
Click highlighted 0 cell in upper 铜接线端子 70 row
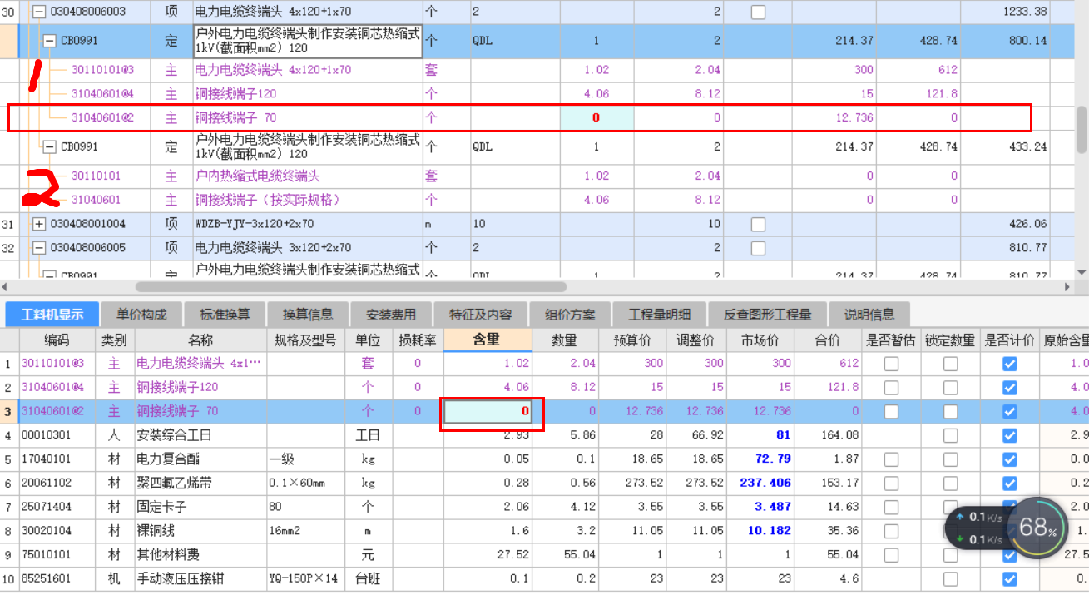(596, 118)
